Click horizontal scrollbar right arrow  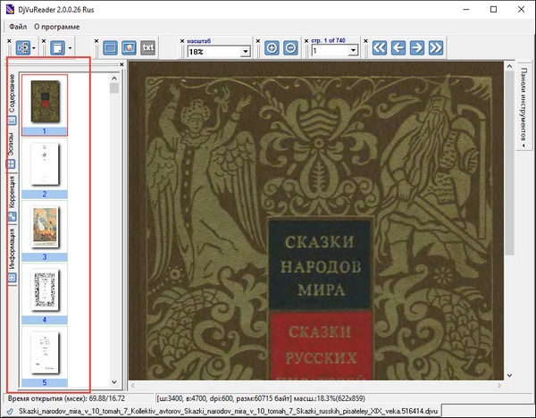click(x=499, y=385)
